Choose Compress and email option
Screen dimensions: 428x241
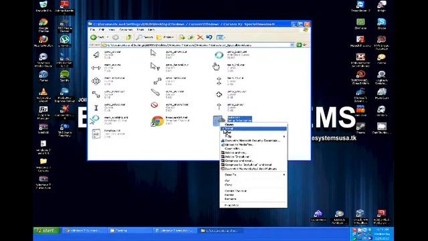253,161
